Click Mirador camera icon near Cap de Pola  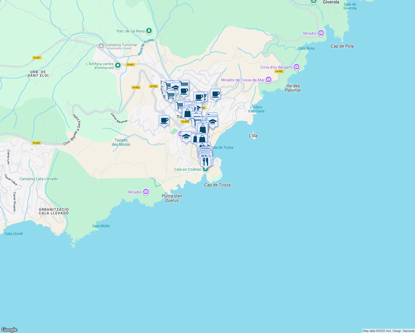(x=321, y=33)
